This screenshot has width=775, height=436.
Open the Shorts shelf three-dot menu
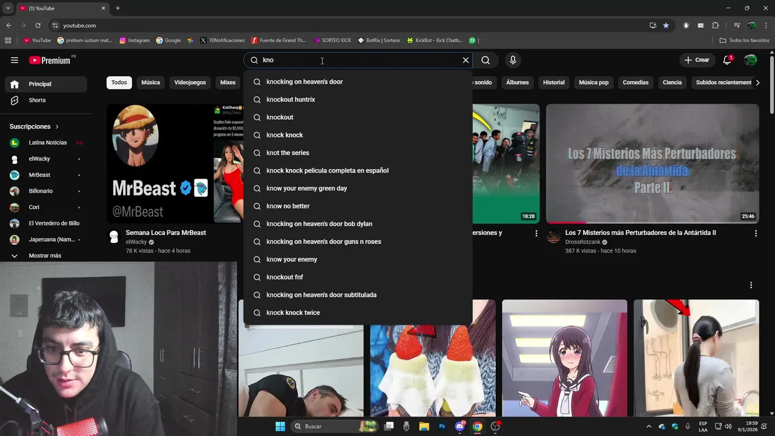click(x=751, y=285)
